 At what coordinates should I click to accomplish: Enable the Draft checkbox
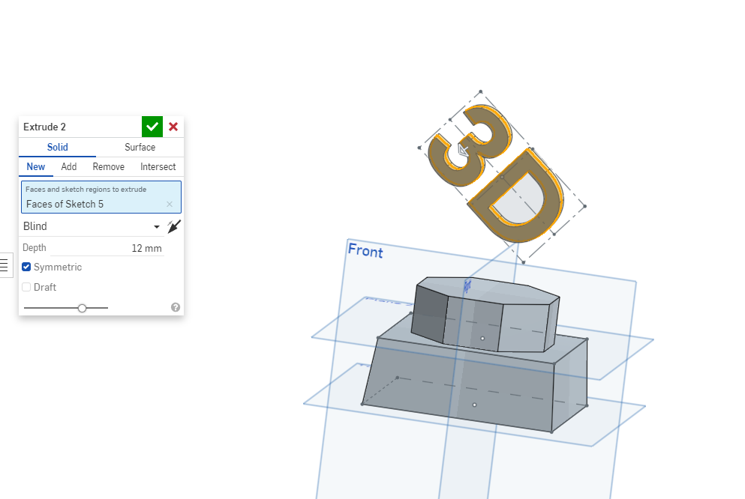click(26, 287)
